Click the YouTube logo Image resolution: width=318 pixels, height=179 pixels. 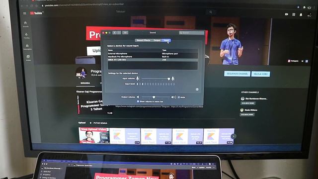point(36,13)
